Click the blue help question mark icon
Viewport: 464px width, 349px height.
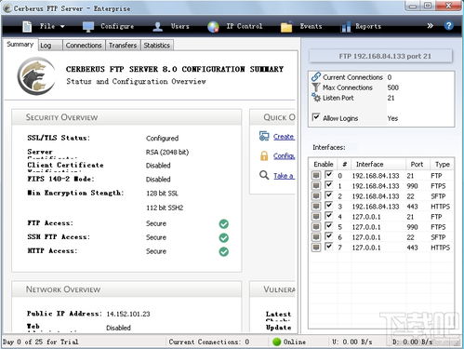[448, 26]
